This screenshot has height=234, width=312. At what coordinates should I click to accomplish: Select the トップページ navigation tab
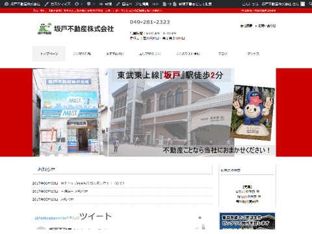point(49,54)
